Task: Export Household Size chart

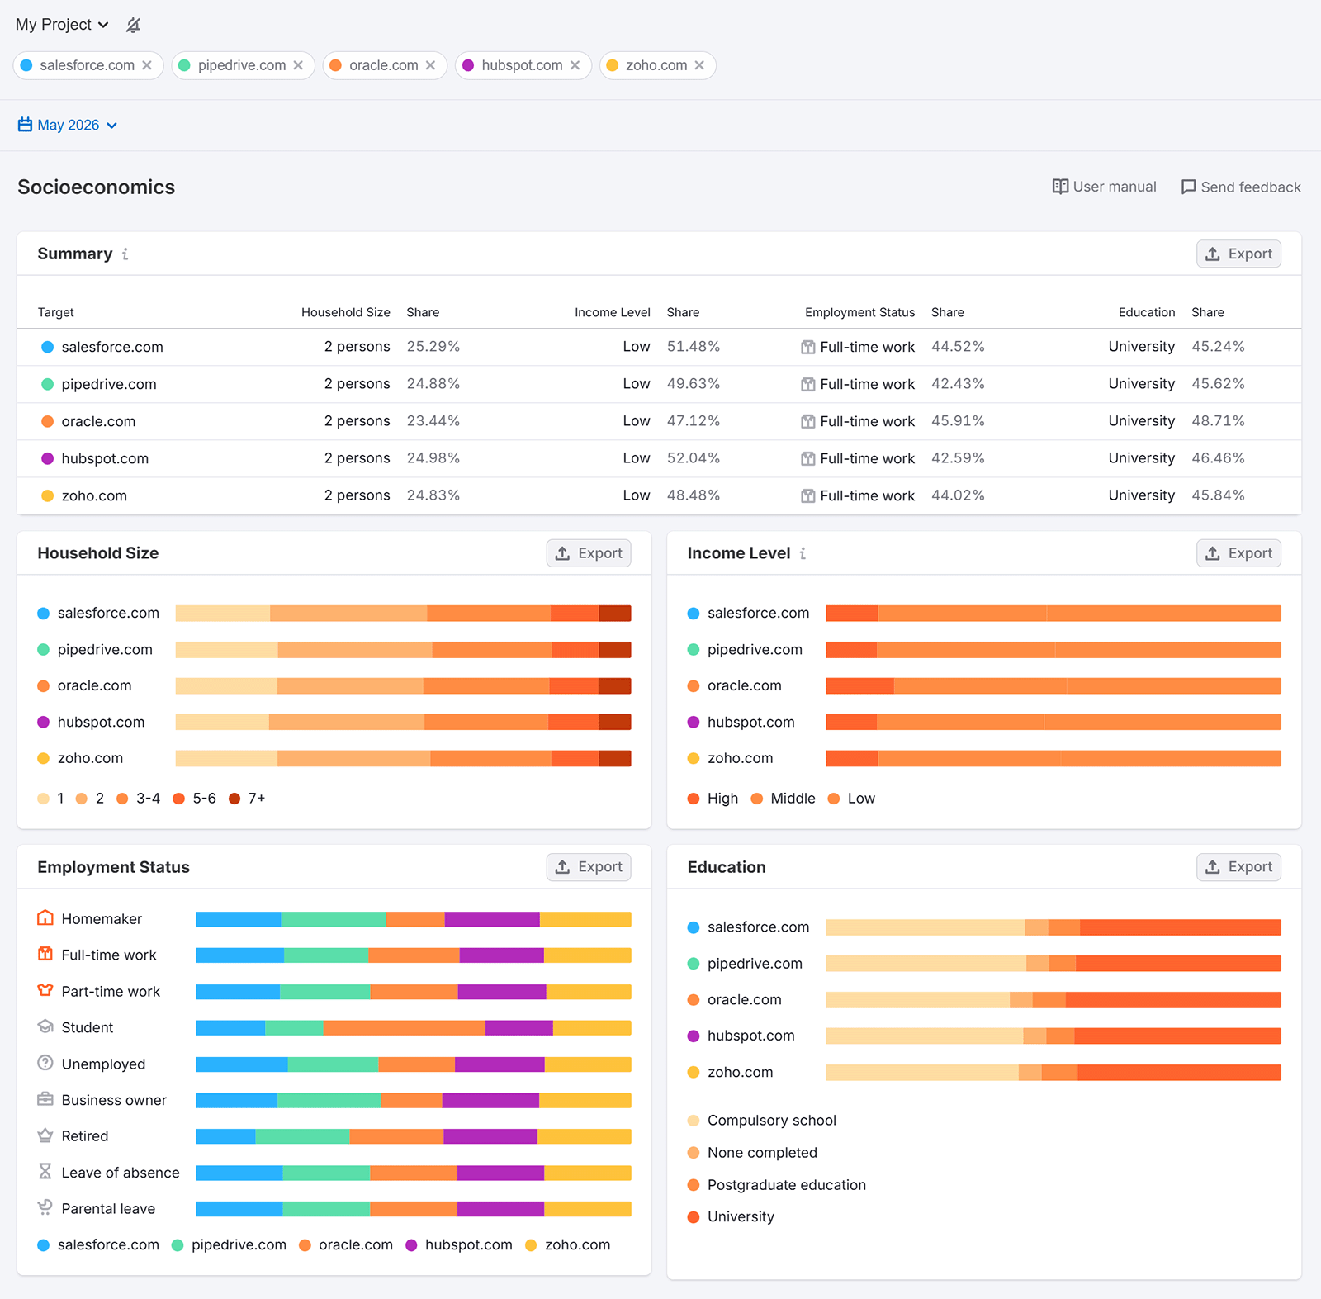Action: 589,553
